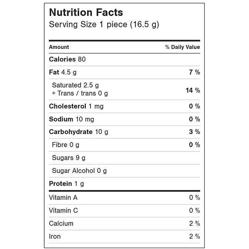Click the Fat 4.5 g label

coord(63,72)
